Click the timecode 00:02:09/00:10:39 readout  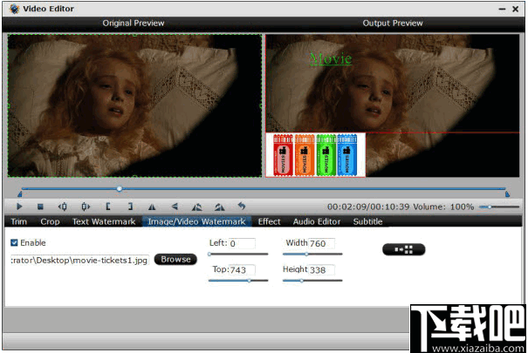[x=368, y=207]
